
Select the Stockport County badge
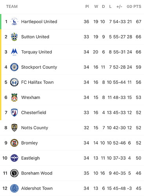tap(14, 67)
